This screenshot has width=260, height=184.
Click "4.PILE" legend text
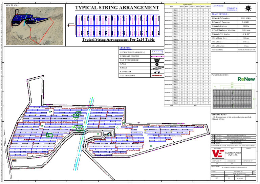click(x=123, y=64)
